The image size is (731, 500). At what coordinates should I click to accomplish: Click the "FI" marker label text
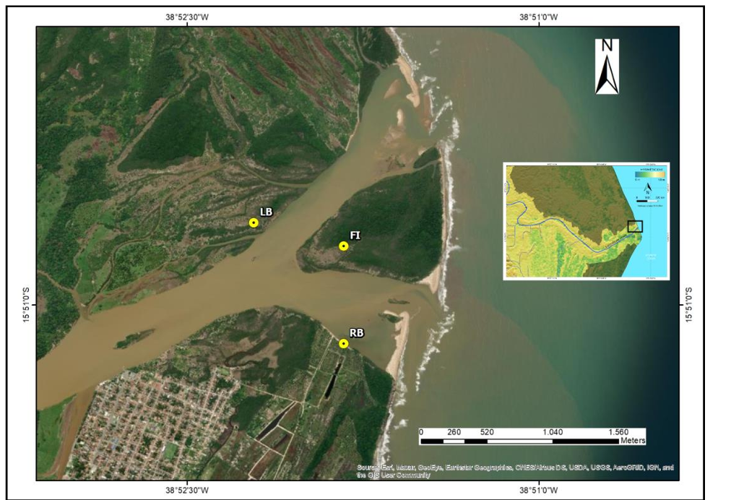[355, 236]
